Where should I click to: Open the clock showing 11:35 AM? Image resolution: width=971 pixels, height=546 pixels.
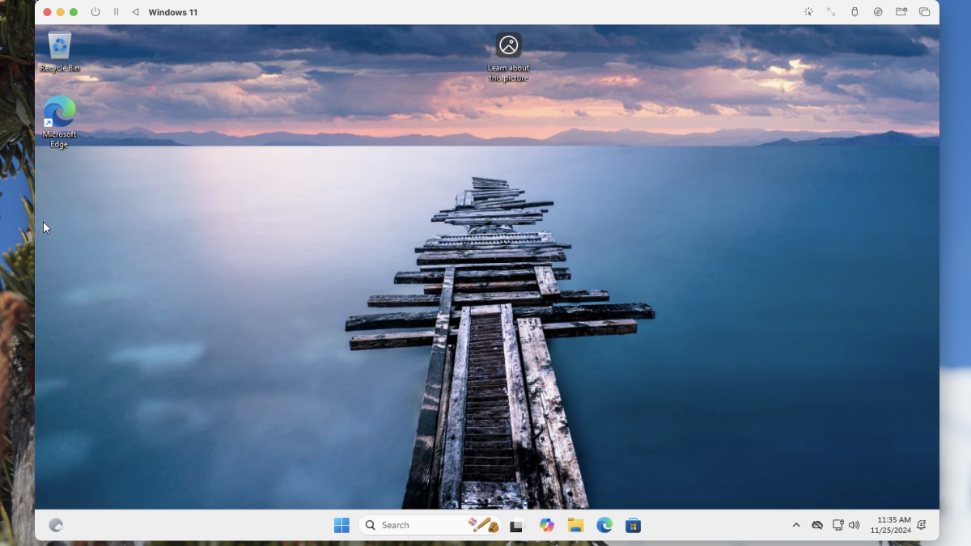(891, 525)
